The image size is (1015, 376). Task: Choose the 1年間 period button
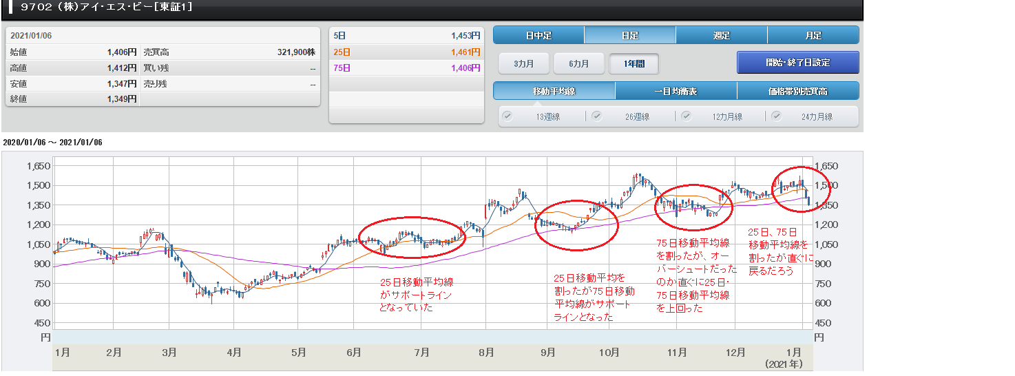click(x=634, y=63)
